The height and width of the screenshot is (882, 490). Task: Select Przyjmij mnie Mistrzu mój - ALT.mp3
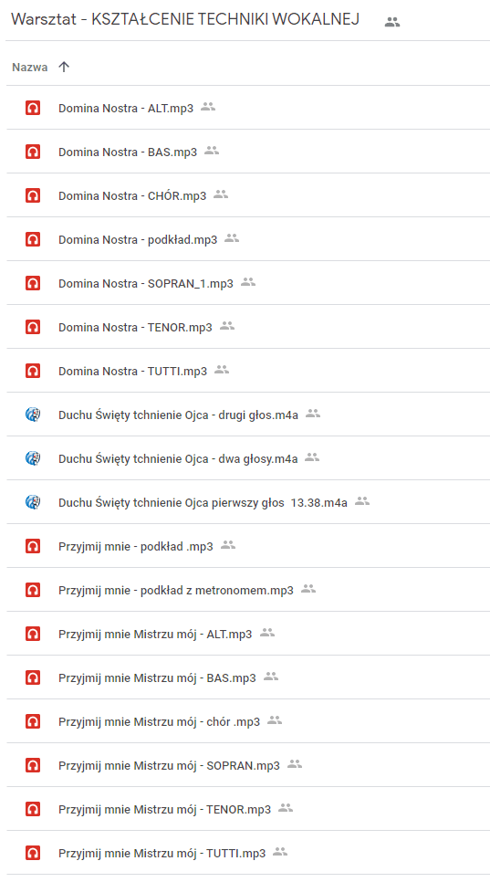248,634
